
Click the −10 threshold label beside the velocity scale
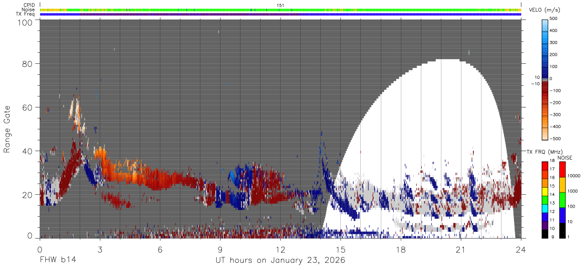pos(535,84)
